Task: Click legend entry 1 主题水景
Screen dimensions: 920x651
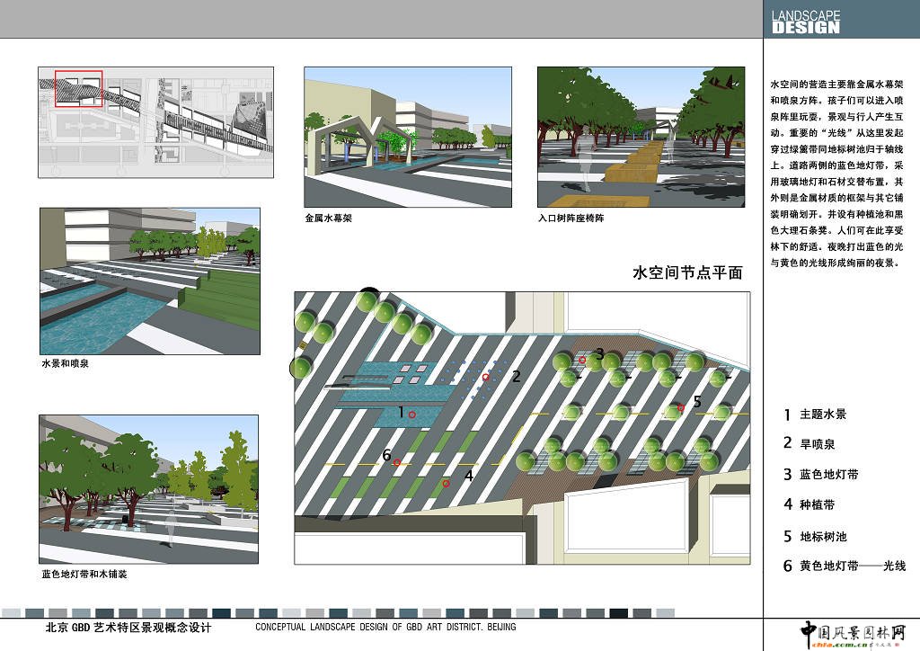Action: pos(814,415)
